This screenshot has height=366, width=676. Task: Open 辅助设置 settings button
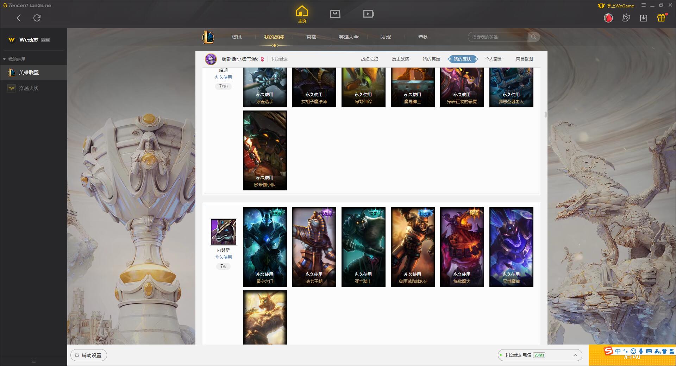(x=88, y=355)
